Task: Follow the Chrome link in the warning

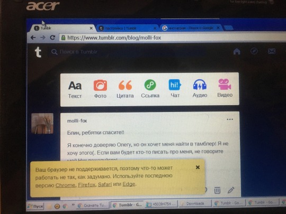Action: pyautogui.click(x=65, y=185)
